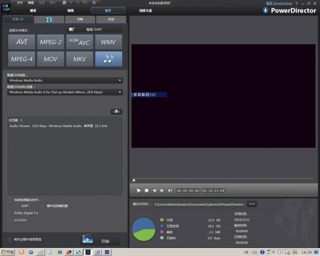Switch to the Edit module tab

(70, 10)
